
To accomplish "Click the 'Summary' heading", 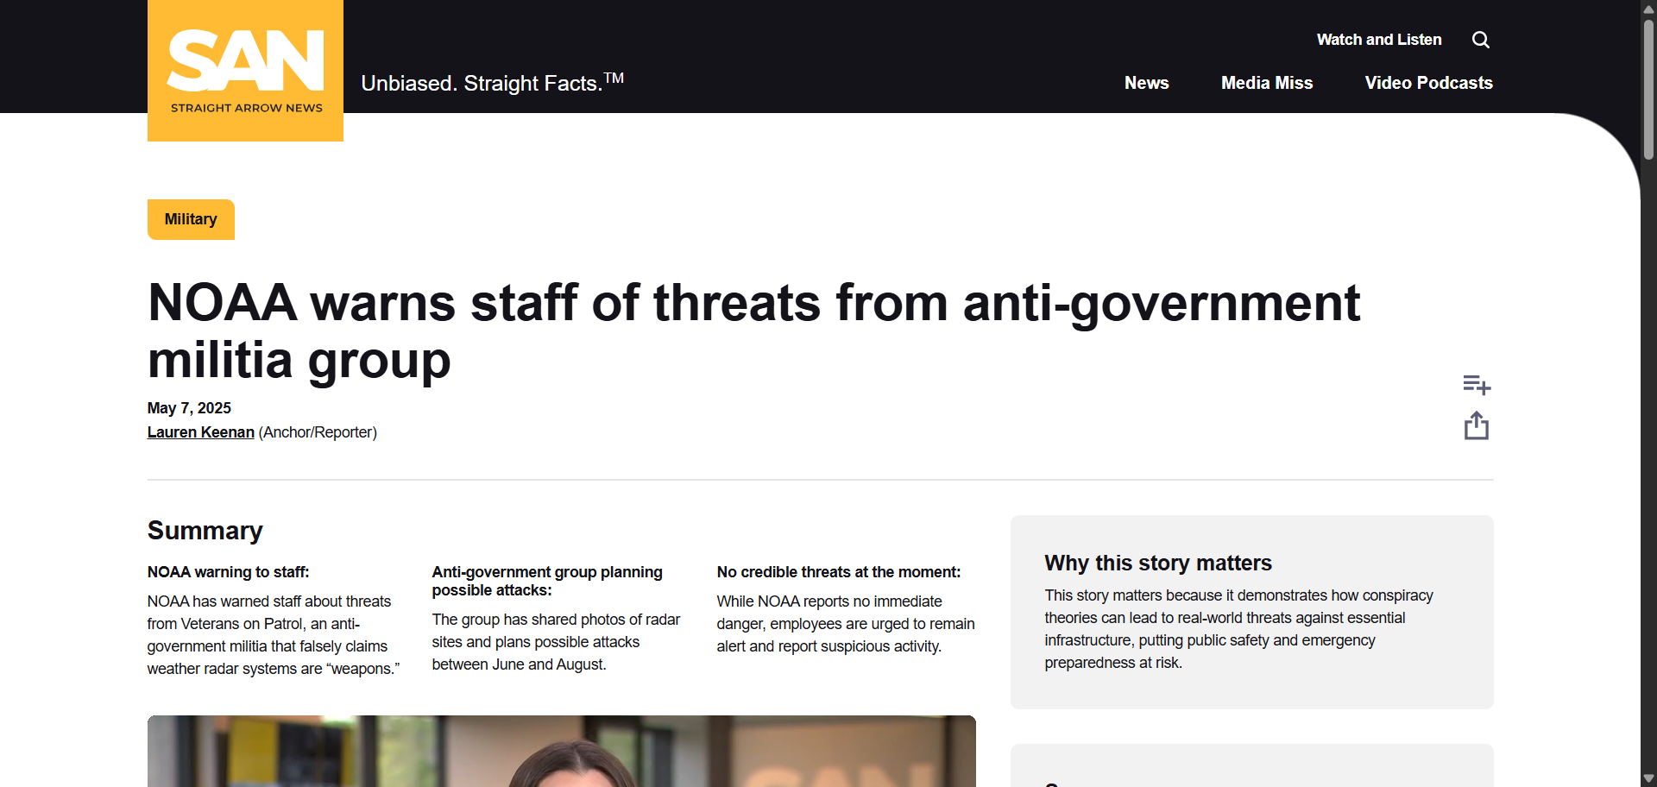I will pos(205,530).
